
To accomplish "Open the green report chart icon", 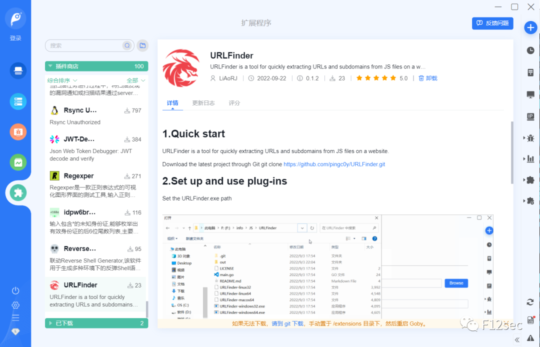I will pos(18,162).
